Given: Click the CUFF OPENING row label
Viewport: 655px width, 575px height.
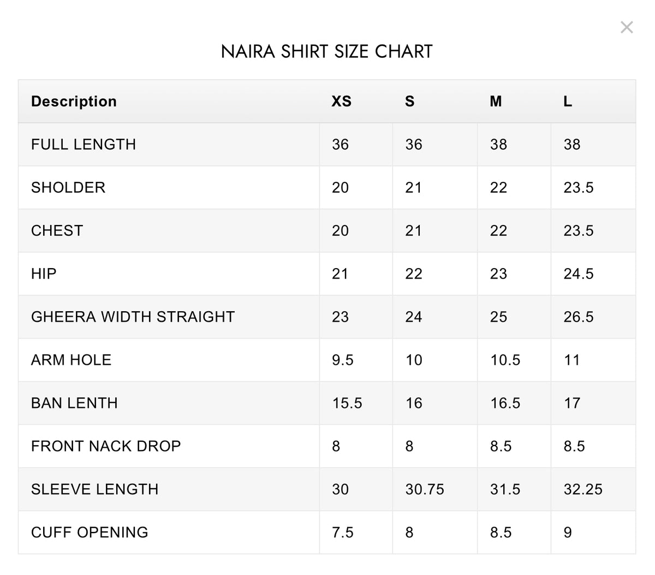Looking at the screenshot, I should coord(90,532).
